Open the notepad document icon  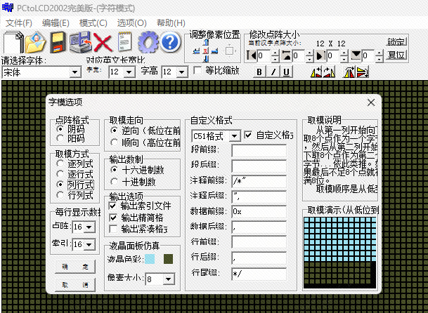125,42
